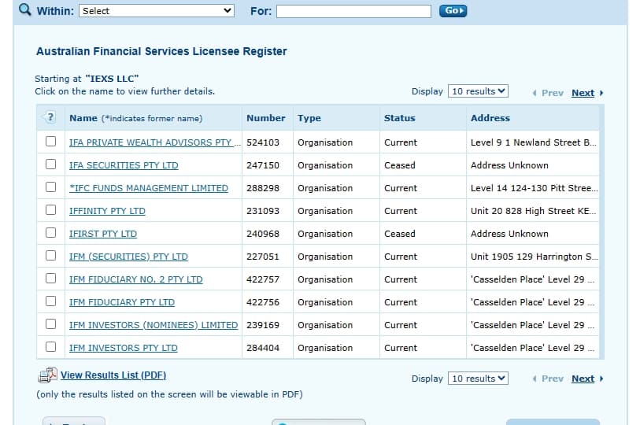Click licence number 422757
640x425 pixels.
[x=263, y=279]
